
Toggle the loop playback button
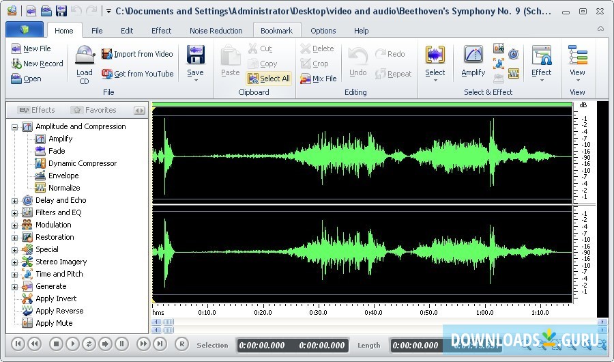89,344
